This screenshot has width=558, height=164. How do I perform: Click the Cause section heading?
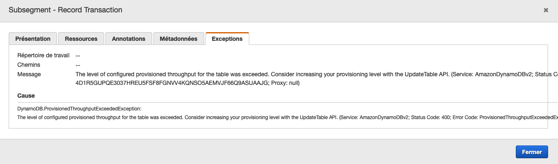click(26, 95)
